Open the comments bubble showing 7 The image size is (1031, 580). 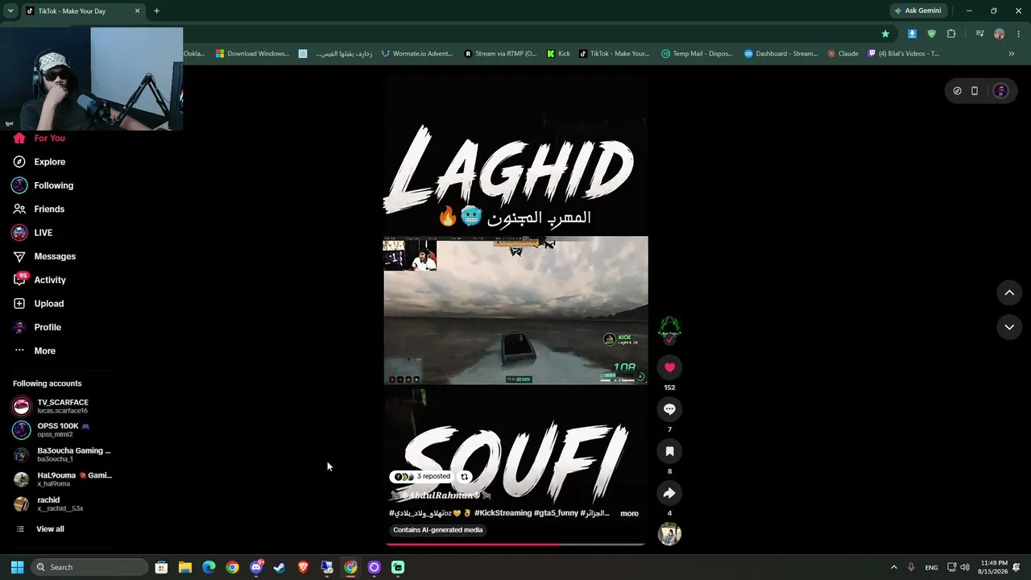pyautogui.click(x=669, y=409)
